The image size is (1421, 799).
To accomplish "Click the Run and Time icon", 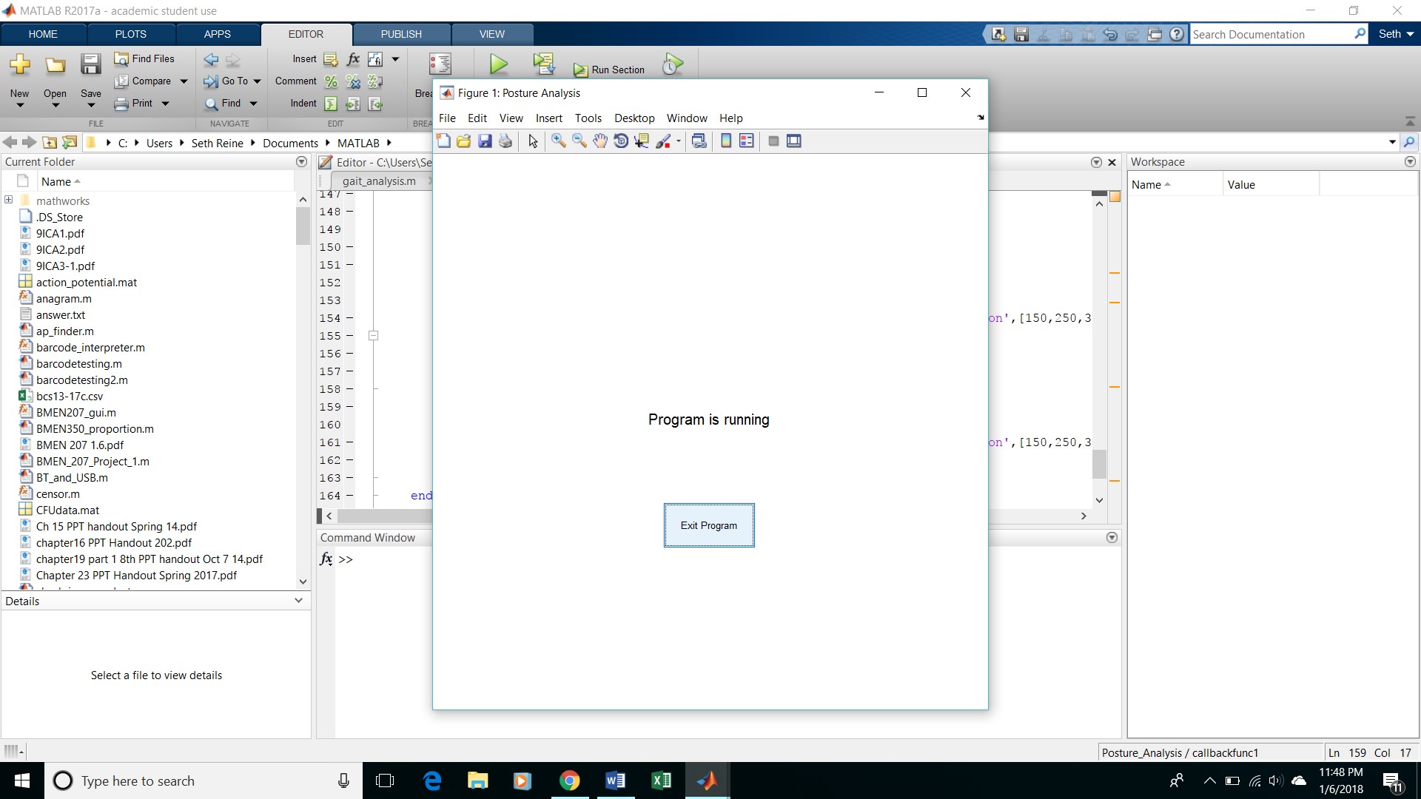I will tap(672, 64).
